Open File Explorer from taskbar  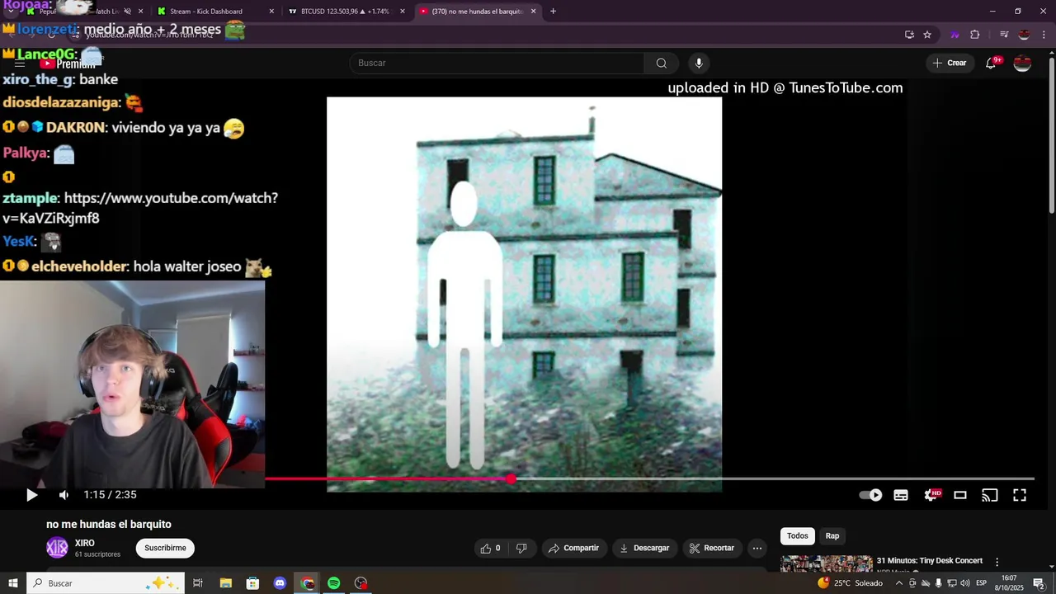[226, 583]
